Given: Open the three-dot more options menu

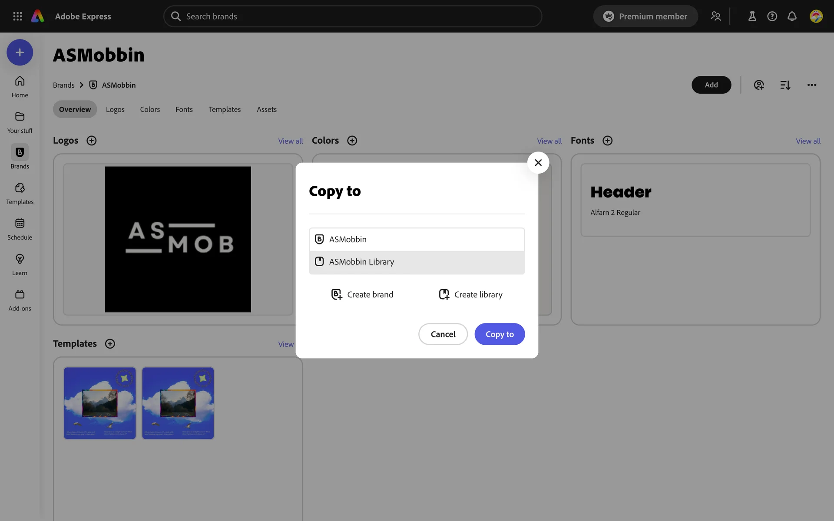Looking at the screenshot, I should (811, 85).
